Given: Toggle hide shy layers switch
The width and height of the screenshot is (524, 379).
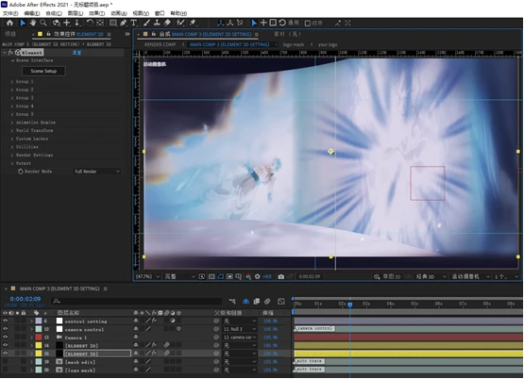Looking at the screenshot, I should [x=246, y=302].
